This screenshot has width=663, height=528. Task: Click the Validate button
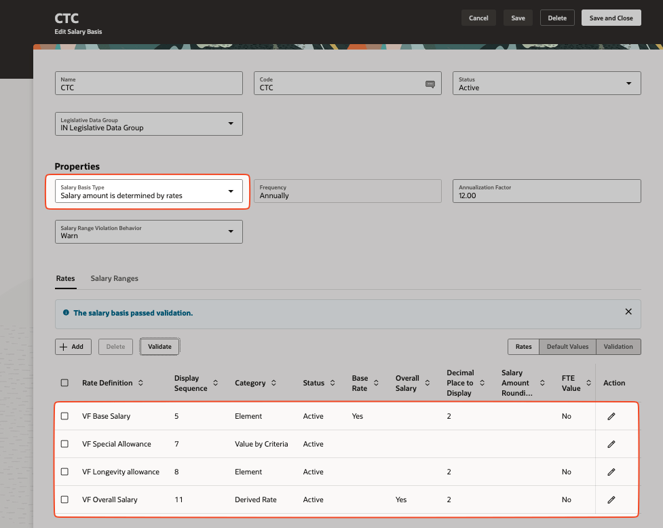pyautogui.click(x=159, y=347)
